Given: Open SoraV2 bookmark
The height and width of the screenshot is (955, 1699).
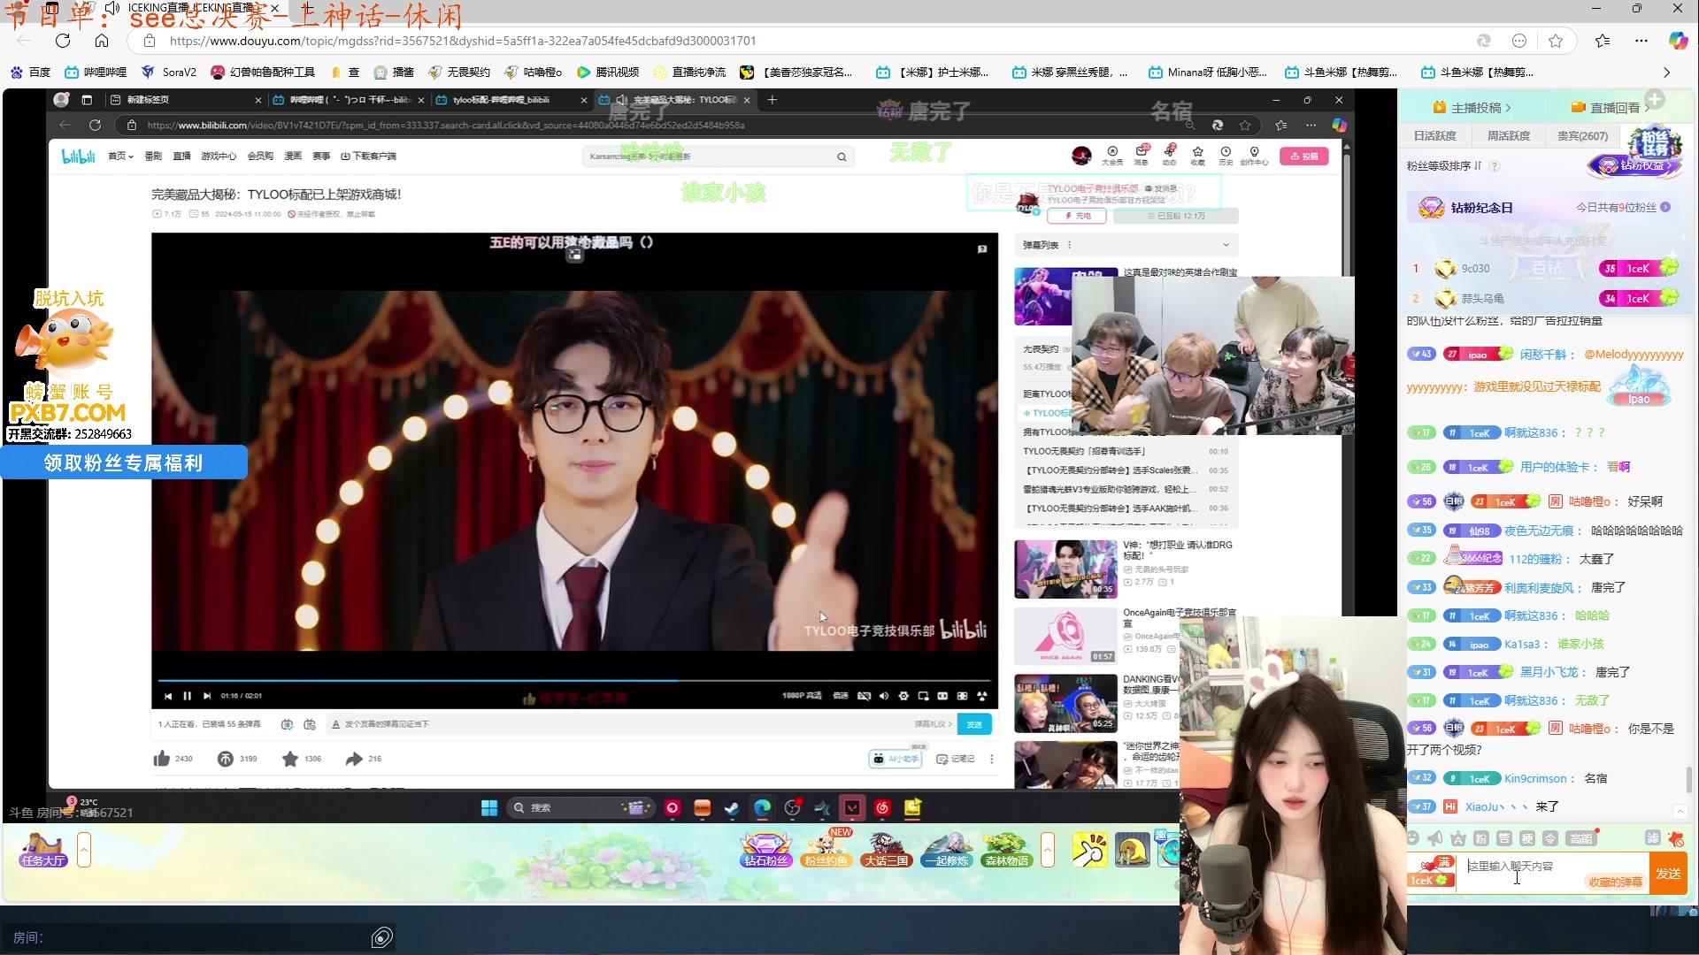Looking at the screenshot, I should (x=168, y=73).
